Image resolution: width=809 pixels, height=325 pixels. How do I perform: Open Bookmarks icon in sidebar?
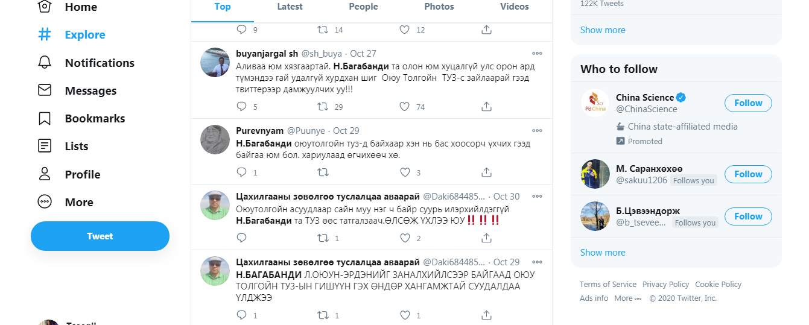pyautogui.click(x=45, y=118)
